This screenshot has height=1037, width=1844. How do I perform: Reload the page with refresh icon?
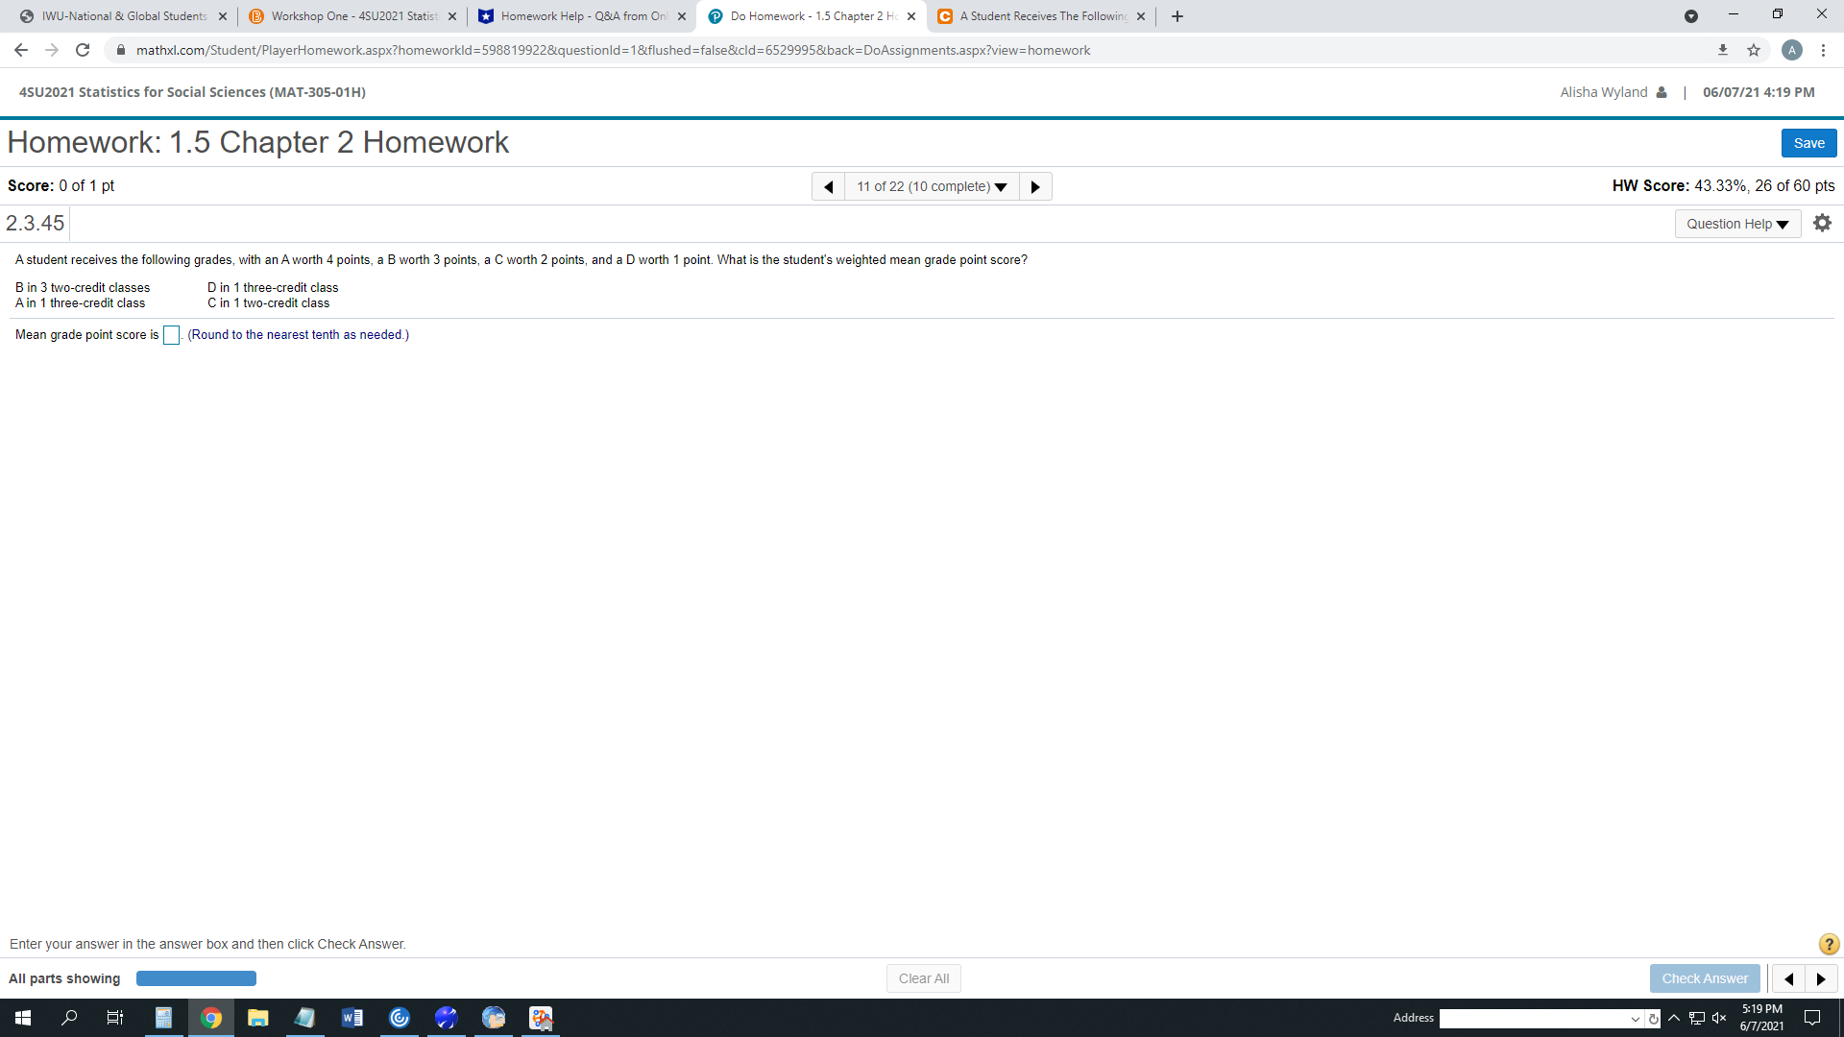point(83,50)
